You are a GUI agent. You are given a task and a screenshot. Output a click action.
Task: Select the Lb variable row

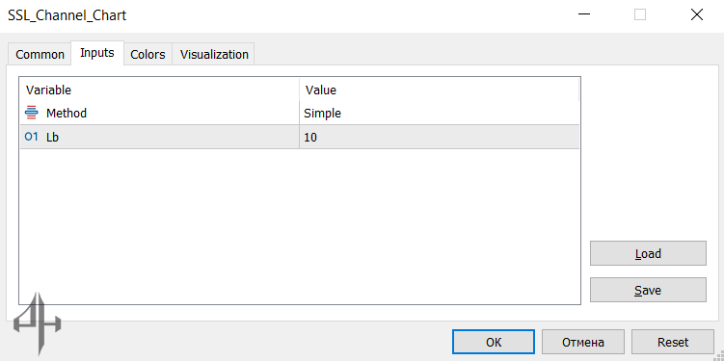tap(300, 137)
